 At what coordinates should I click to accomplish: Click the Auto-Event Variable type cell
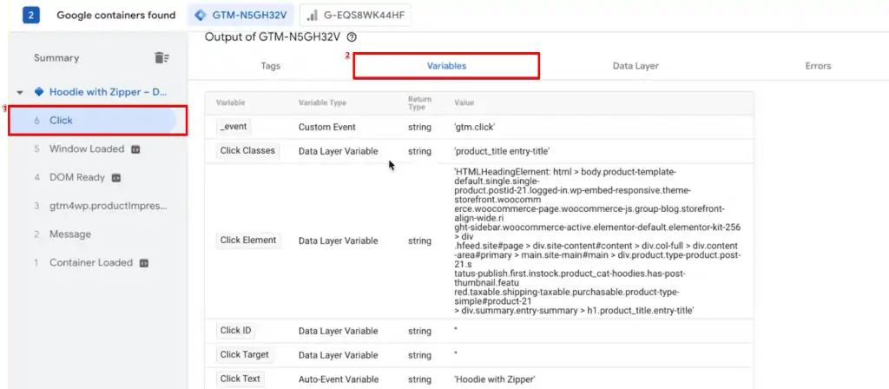pos(339,379)
